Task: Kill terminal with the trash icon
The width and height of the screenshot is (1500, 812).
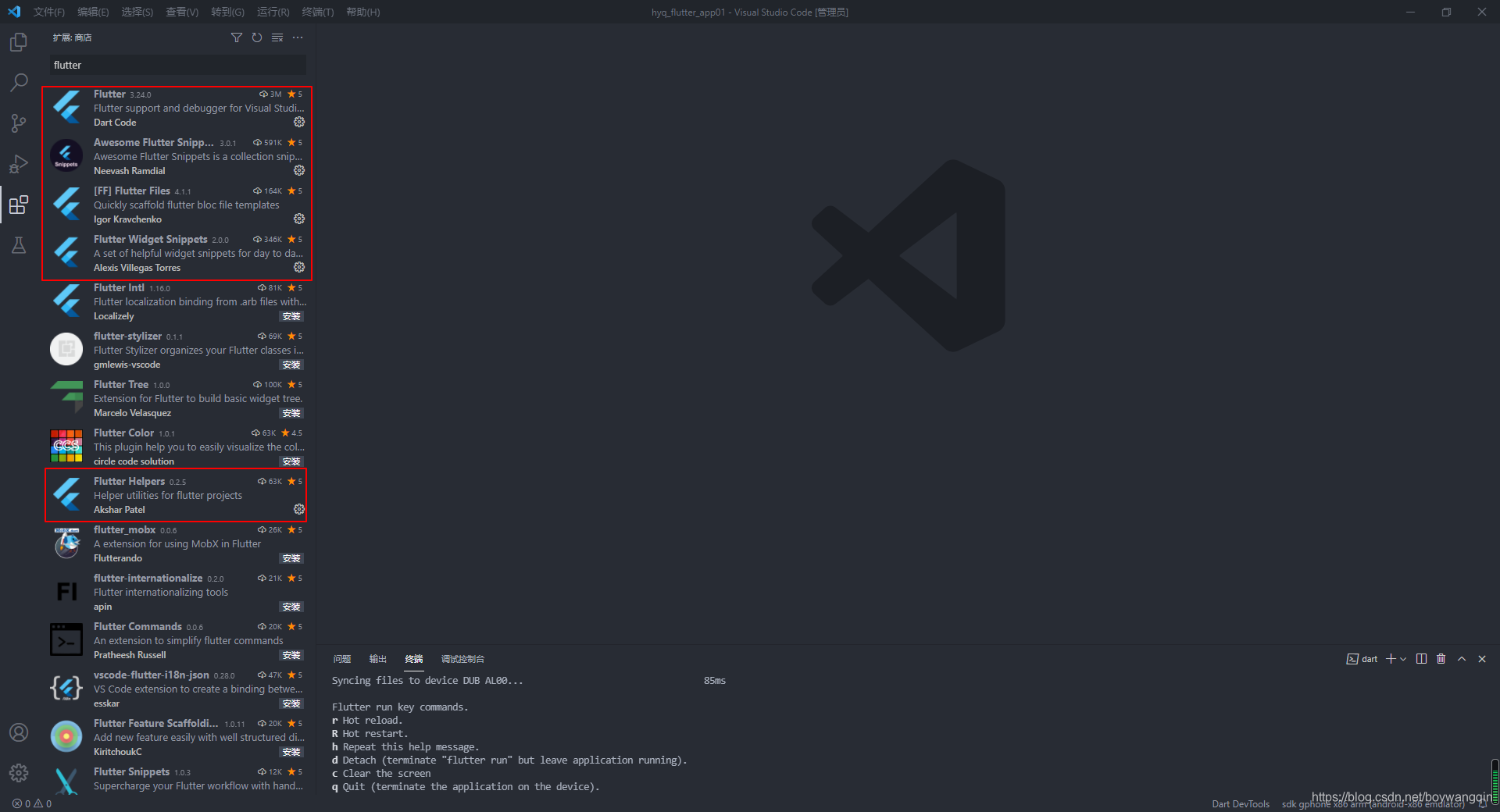Action: tap(1441, 659)
